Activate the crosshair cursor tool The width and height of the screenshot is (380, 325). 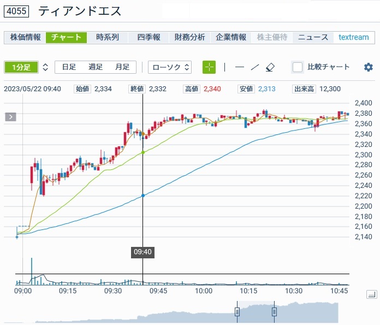[209, 67]
